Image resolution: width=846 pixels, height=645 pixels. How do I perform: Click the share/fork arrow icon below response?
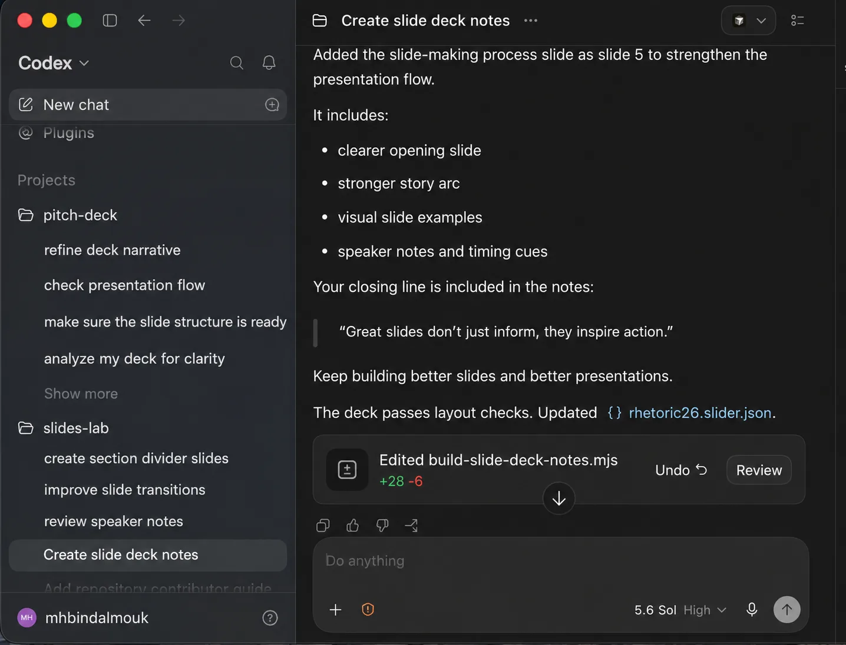411,526
